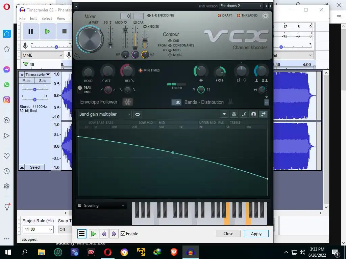Open Windows Start menu
Image resolution: width=346 pixels, height=259 pixels.
tap(8, 252)
